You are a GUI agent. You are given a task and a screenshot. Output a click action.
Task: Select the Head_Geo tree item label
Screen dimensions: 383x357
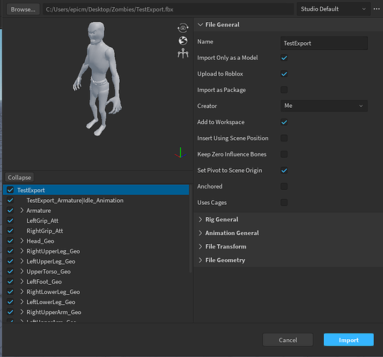click(41, 241)
